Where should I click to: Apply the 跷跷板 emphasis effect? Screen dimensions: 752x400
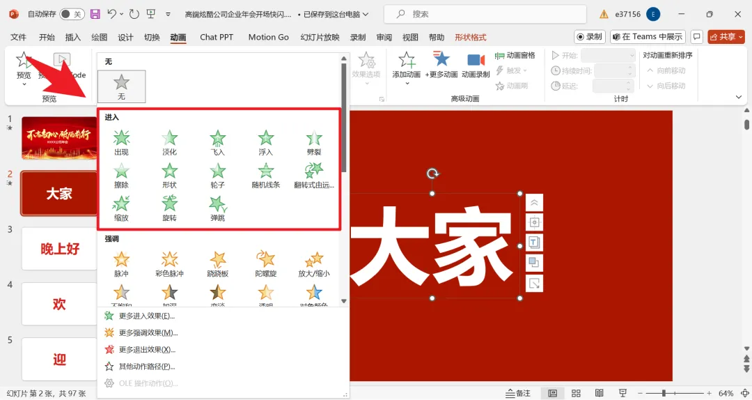click(x=218, y=264)
